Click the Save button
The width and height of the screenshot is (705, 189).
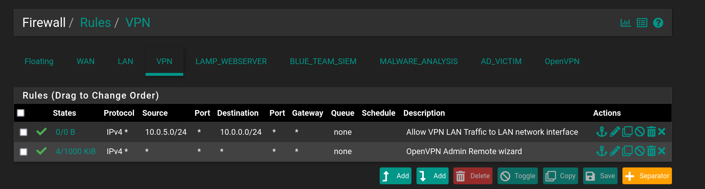click(x=600, y=176)
